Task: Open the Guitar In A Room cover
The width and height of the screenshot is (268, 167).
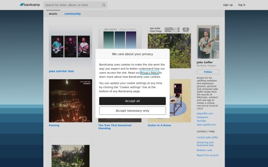Action: (180, 101)
